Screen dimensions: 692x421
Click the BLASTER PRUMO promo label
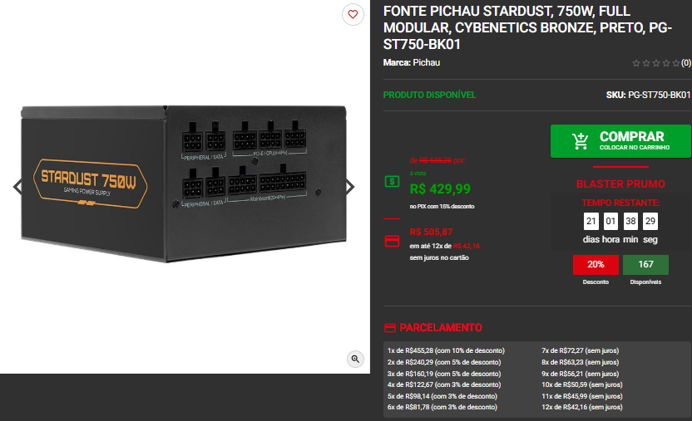pos(620,184)
